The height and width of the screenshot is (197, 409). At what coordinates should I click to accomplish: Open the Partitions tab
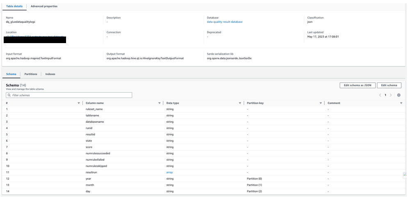(x=31, y=74)
